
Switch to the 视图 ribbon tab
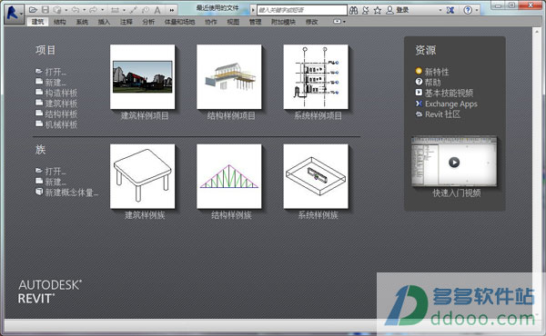[x=233, y=22]
